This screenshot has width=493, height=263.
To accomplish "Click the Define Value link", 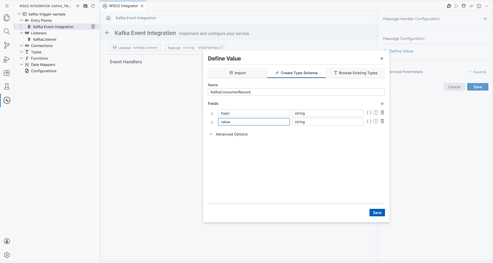I will (x=401, y=51).
